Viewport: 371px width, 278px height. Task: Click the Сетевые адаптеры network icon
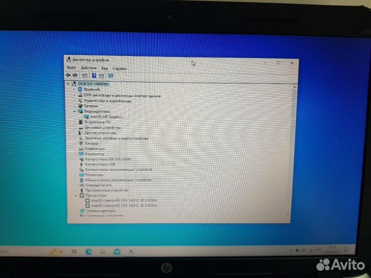(82, 211)
